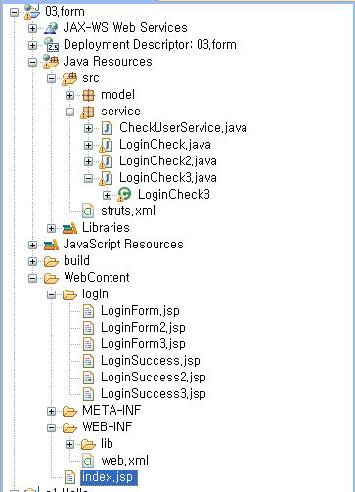Image resolution: width=355 pixels, height=492 pixels.
Task: Click the LoginCheck2.java file icon
Action: click(107, 161)
